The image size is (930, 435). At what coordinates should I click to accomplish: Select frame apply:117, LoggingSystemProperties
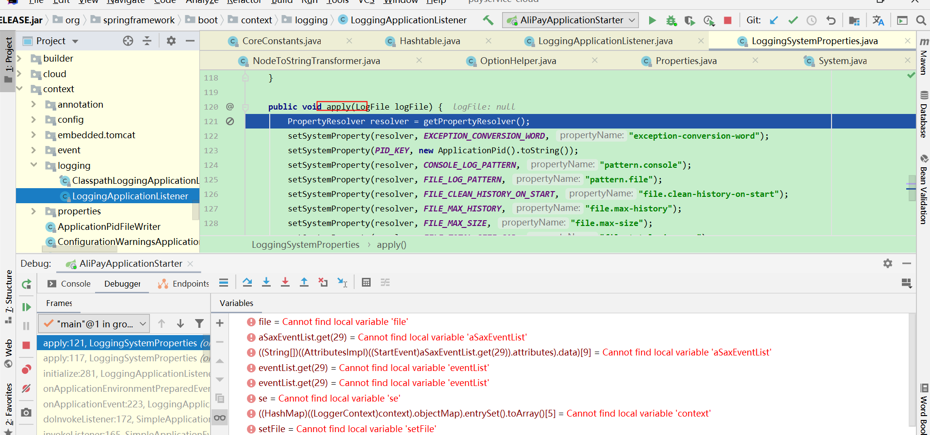coord(124,358)
